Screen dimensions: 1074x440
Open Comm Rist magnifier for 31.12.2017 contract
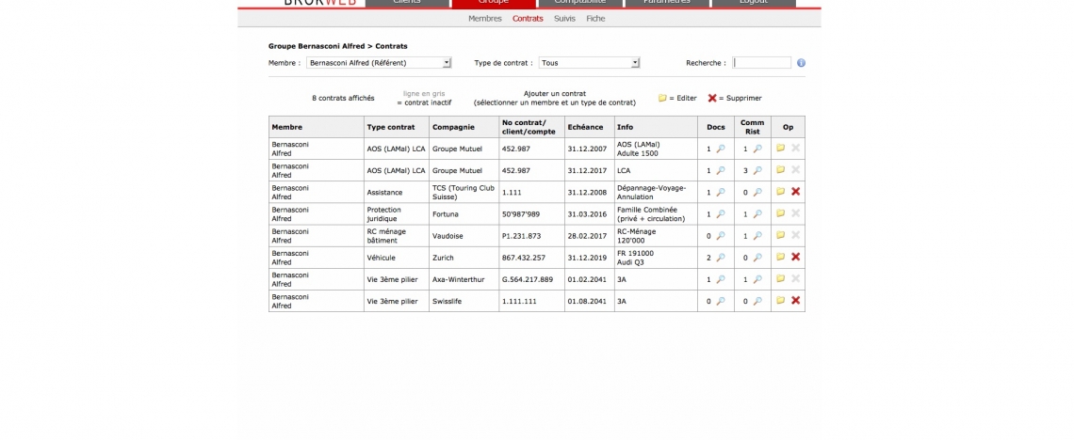pos(757,170)
